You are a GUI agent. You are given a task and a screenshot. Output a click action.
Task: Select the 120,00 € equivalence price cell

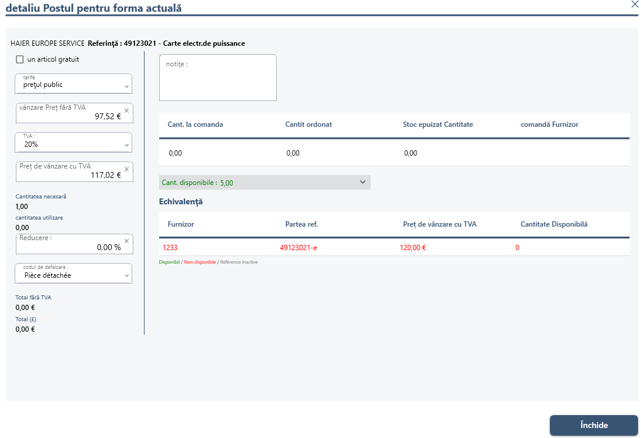(x=413, y=248)
